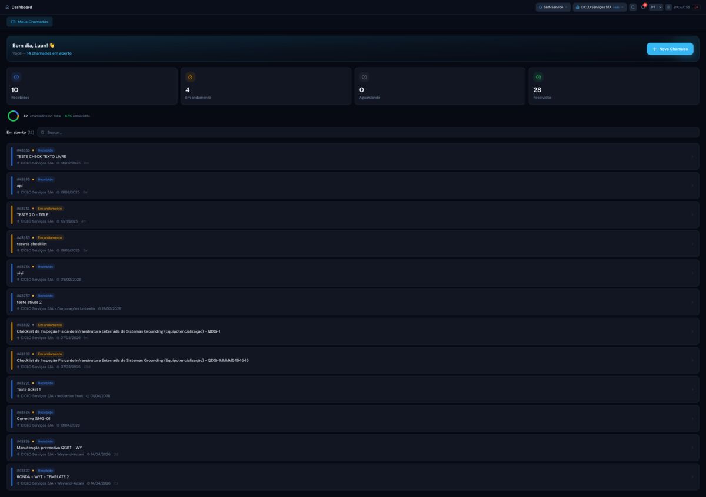
Task: Follow the 14 chamados em aberto link
Action: coord(49,53)
